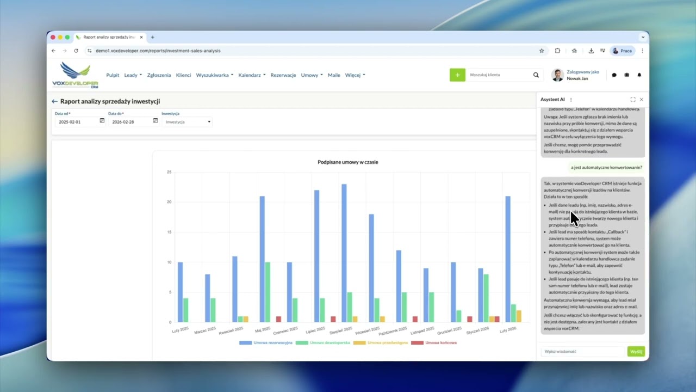Toggle Umowa rezerwacyjna legend series

266,342
